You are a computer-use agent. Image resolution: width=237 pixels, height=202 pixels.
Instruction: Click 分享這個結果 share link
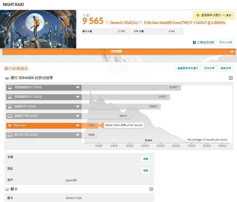pos(206,42)
